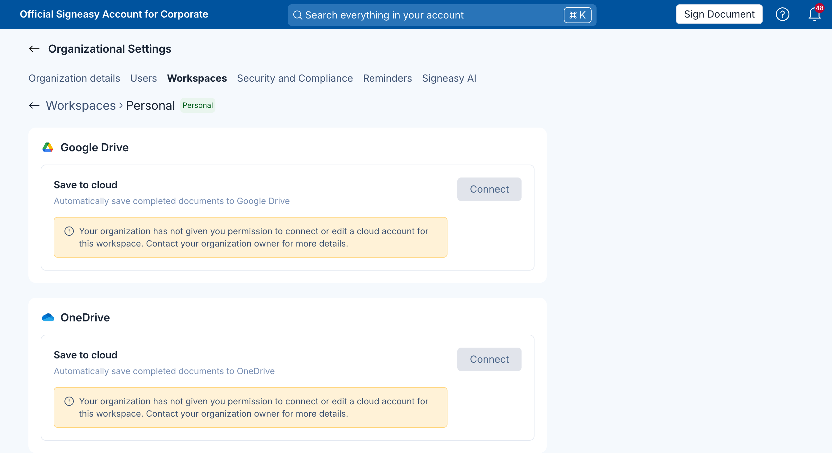This screenshot has height=453, width=832.
Task: Click the green Personal workspace tag
Action: (198, 105)
